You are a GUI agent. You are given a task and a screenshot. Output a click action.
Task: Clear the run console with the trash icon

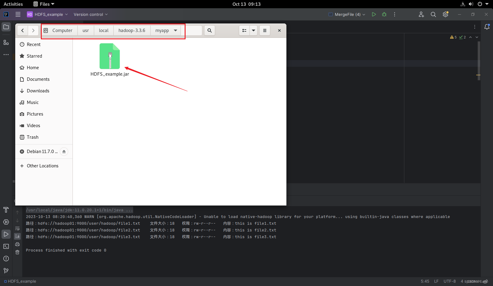(x=17, y=252)
